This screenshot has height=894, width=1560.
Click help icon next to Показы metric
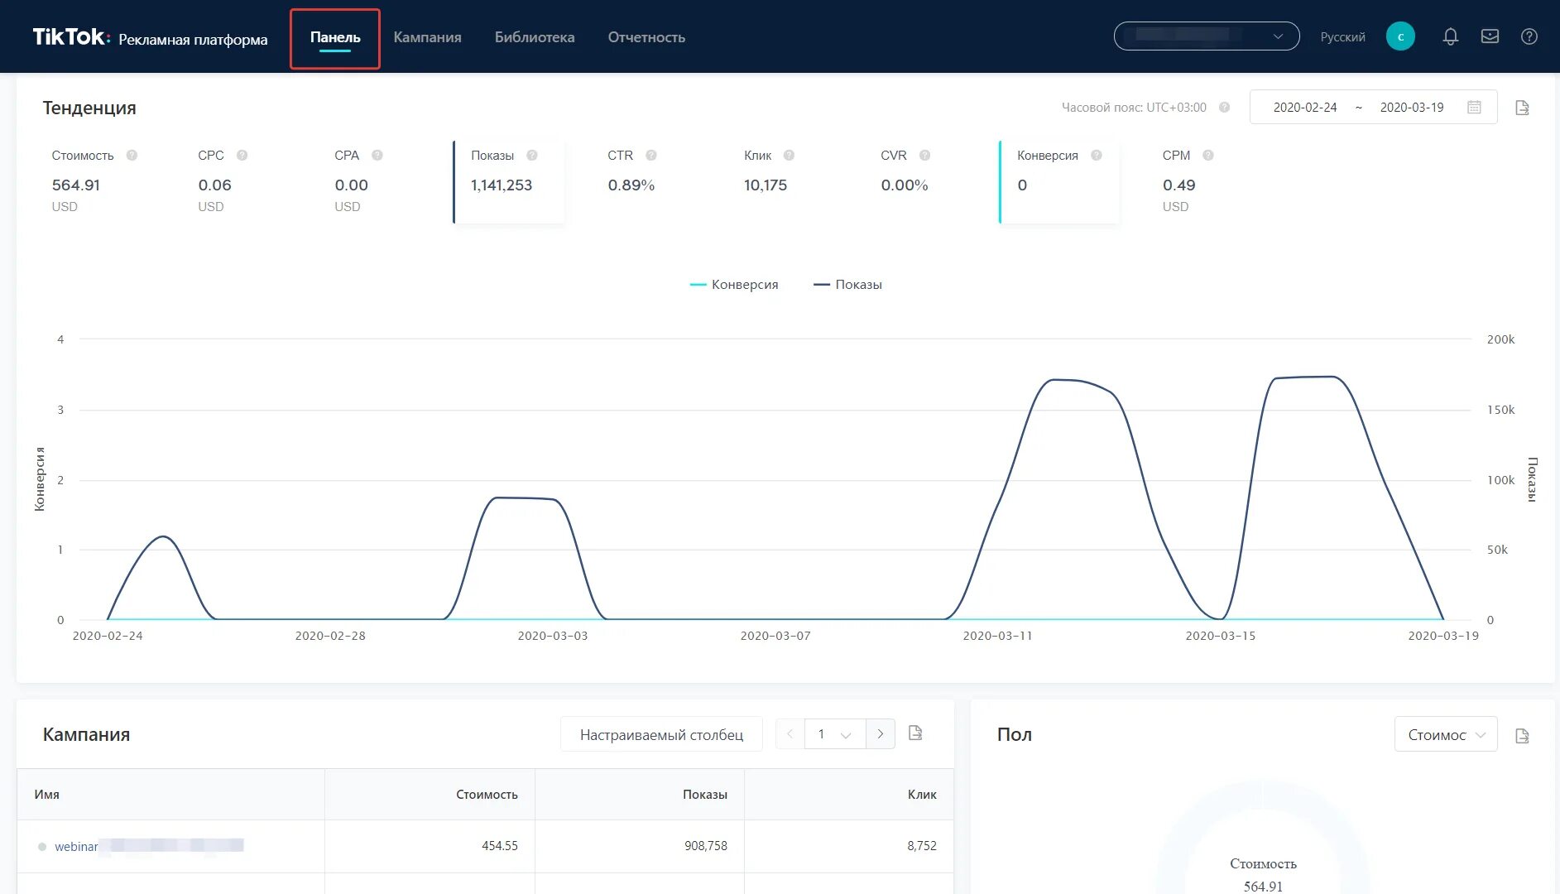coord(532,156)
